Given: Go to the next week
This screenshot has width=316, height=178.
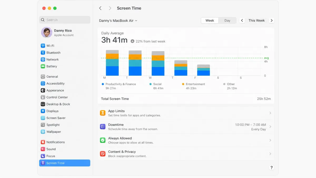Looking at the screenshot, I should point(271,20).
